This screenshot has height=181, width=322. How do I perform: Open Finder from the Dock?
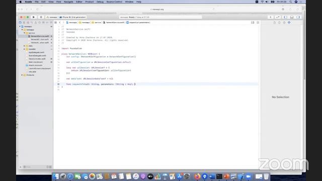(56, 176)
